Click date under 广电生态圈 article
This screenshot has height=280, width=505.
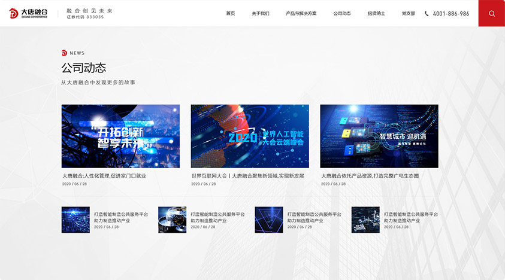333,184
